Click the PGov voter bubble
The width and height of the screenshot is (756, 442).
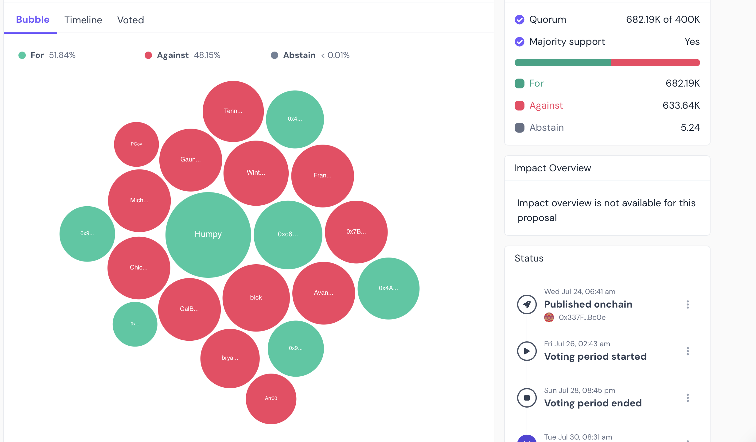point(136,144)
